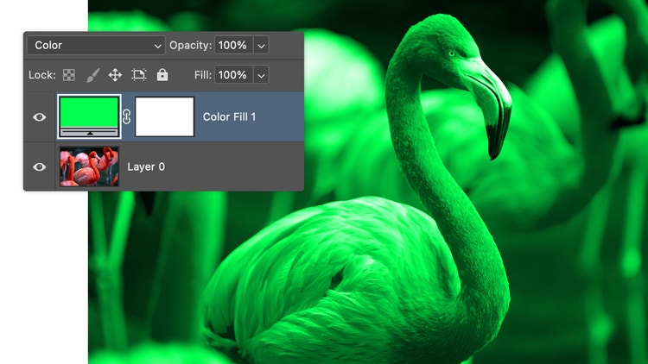Toggle the layer mask link icon
648x364 pixels.
[126, 116]
